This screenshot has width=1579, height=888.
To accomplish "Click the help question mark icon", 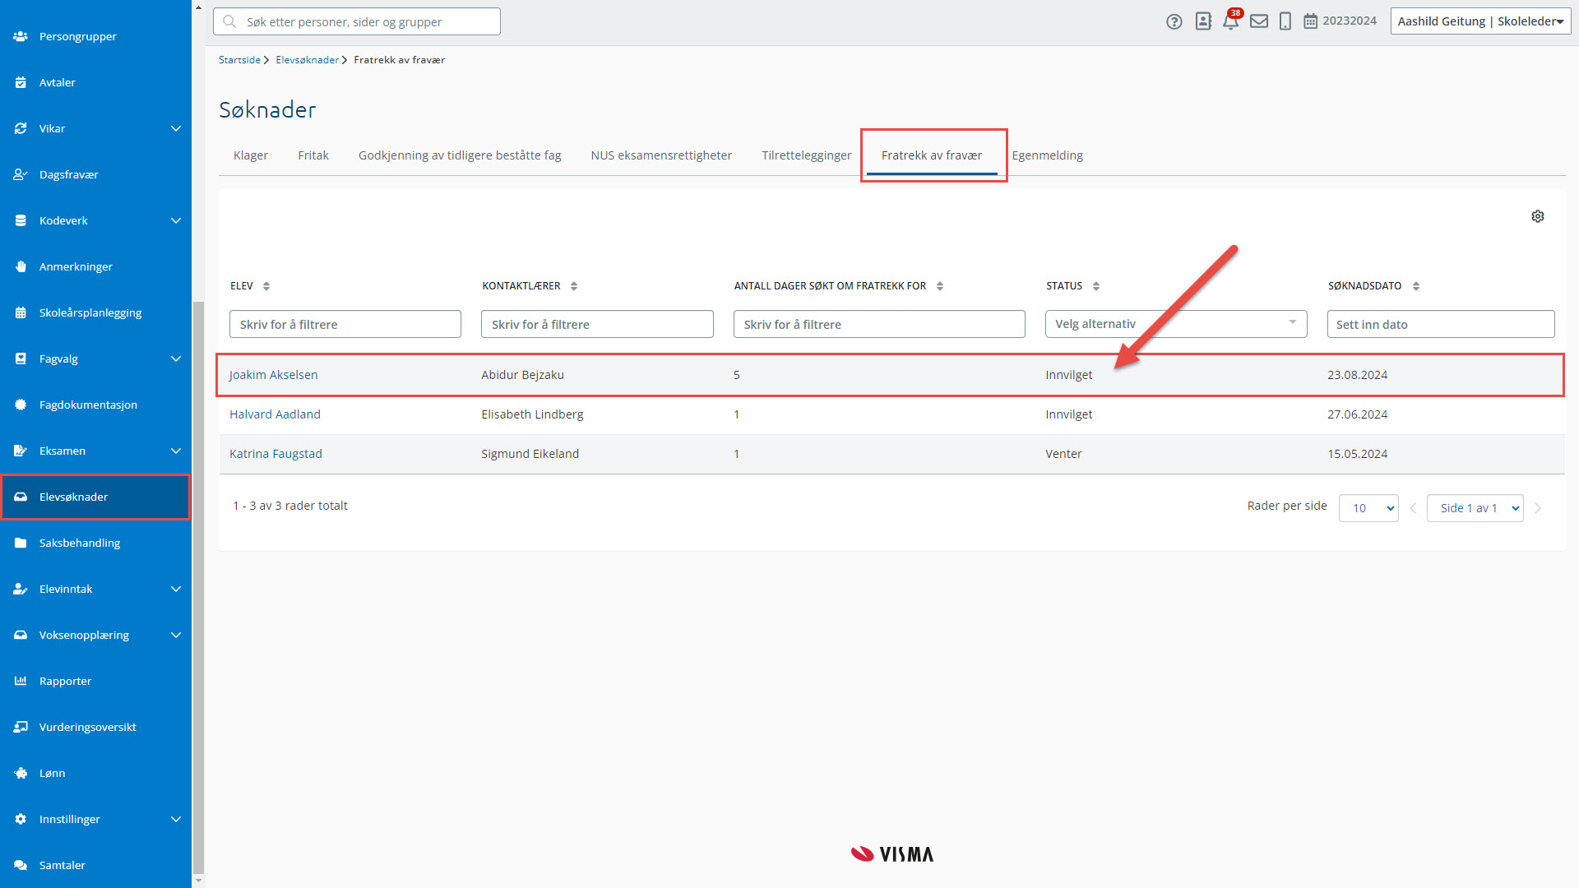I will click(x=1174, y=21).
